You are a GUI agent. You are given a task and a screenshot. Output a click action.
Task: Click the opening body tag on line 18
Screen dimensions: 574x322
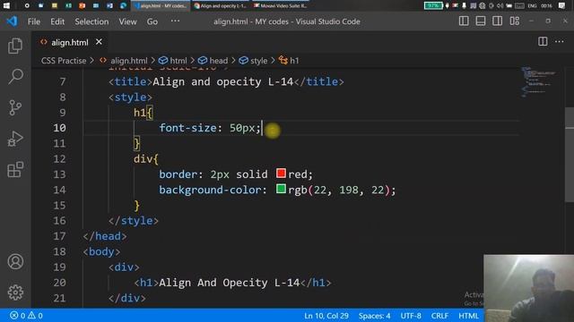click(101, 252)
